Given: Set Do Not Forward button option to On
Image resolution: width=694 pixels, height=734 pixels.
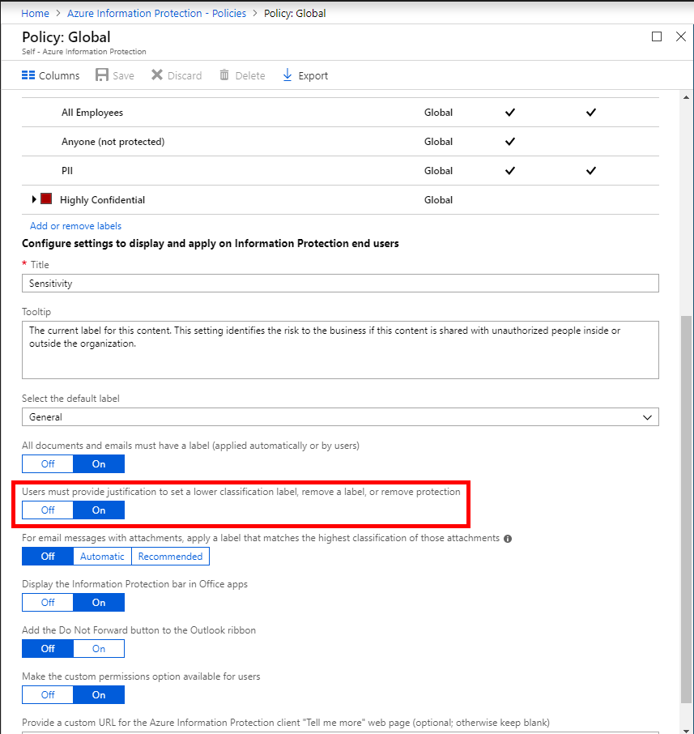Looking at the screenshot, I should (x=99, y=649).
